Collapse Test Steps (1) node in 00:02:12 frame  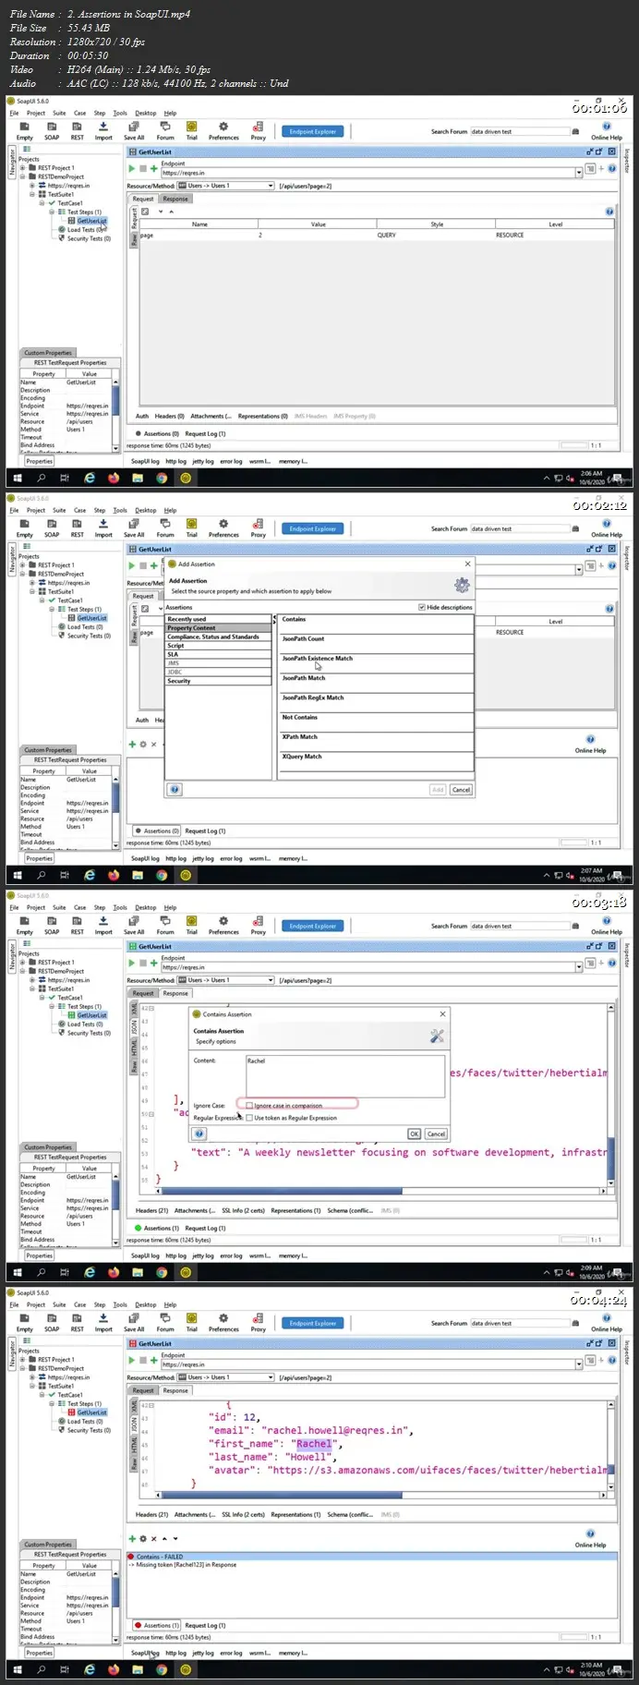point(52,609)
